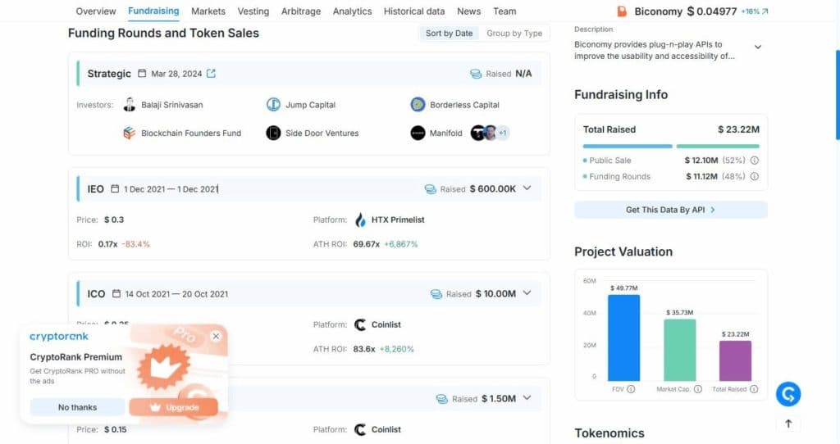Expand the Biconomy description chevron
Viewport: 840px width, 444px height.
[758, 47]
